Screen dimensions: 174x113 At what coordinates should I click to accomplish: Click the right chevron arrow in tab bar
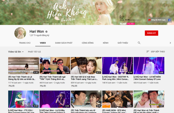[170, 43]
